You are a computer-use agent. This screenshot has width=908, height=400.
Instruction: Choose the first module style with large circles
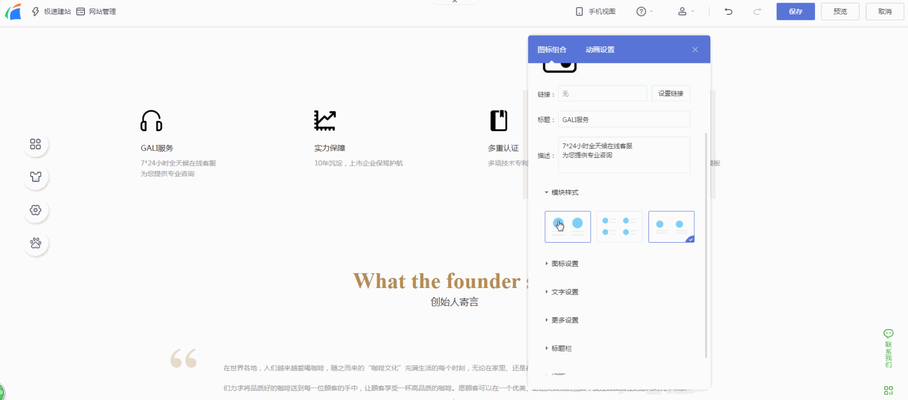pyautogui.click(x=568, y=227)
